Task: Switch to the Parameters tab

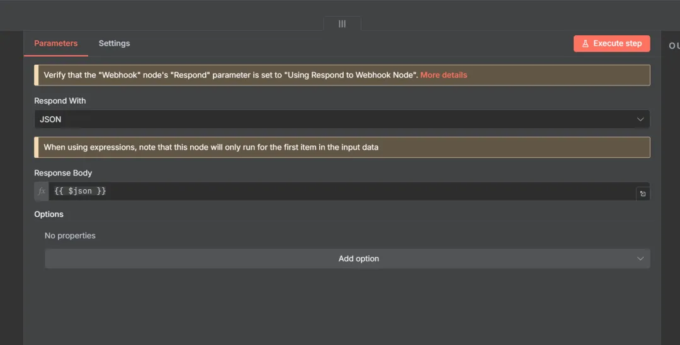Action: [55, 43]
